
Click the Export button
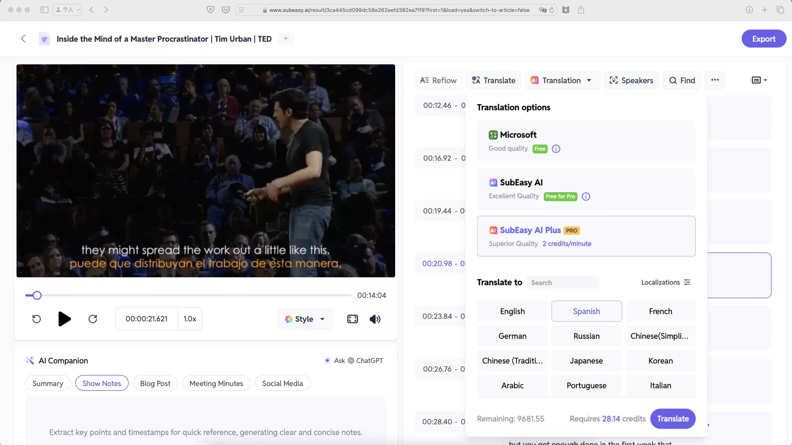[764, 39]
